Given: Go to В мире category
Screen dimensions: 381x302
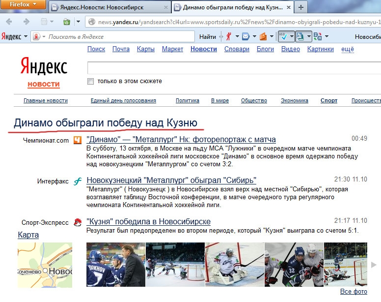Looking at the screenshot, I should point(220,100).
